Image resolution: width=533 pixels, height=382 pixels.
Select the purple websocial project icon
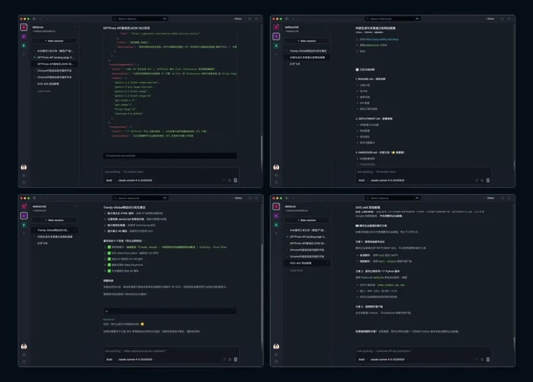(24, 37)
